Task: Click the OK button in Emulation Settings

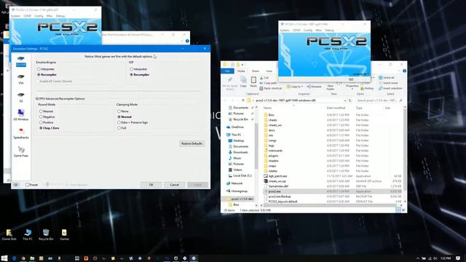Action: tap(151, 185)
